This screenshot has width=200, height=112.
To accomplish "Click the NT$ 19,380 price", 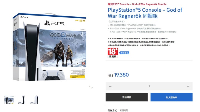I will (x=118, y=75).
